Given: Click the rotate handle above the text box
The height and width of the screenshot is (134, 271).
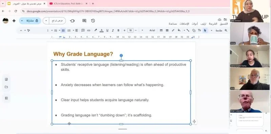Looking at the screenshot, I should click(121, 55).
